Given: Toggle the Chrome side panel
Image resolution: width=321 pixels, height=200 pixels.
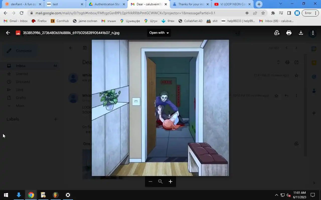Looking at the screenshot, I should click(289, 13).
